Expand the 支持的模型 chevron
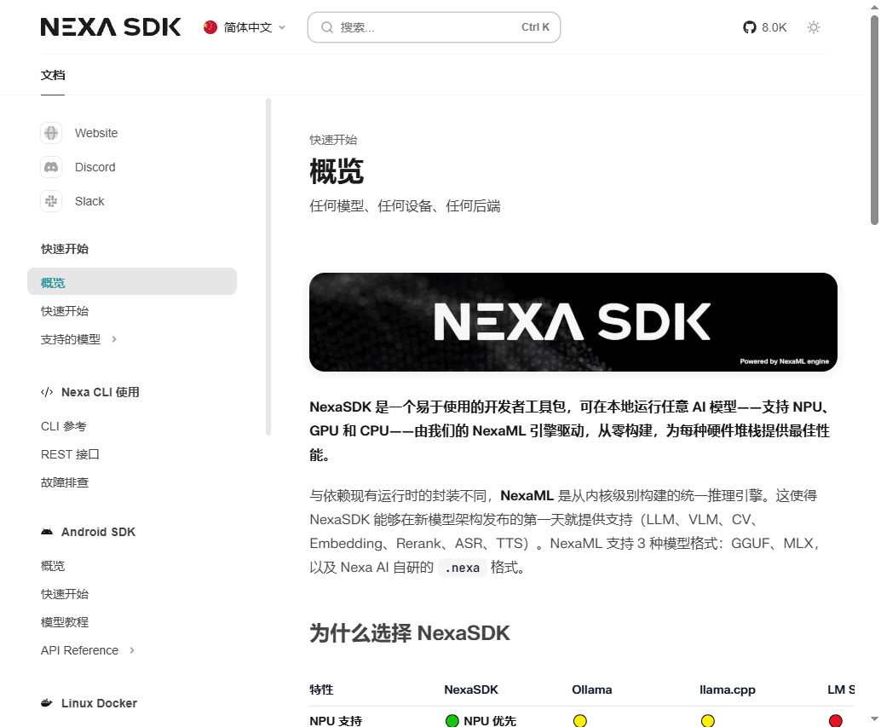The height and width of the screenshot is (727, 881). point(114,339)
